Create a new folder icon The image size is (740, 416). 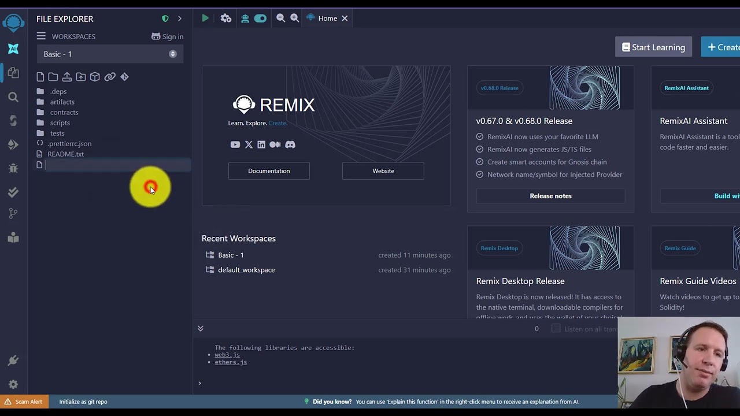tap(53, 77)
